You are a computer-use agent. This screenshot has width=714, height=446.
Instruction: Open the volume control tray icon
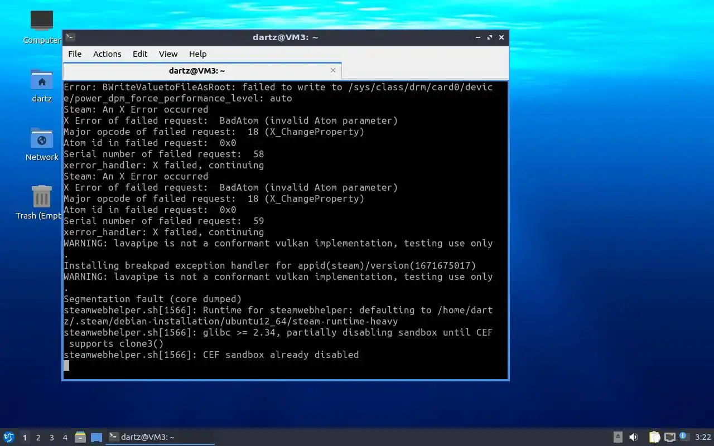click(x=634, y=437)
